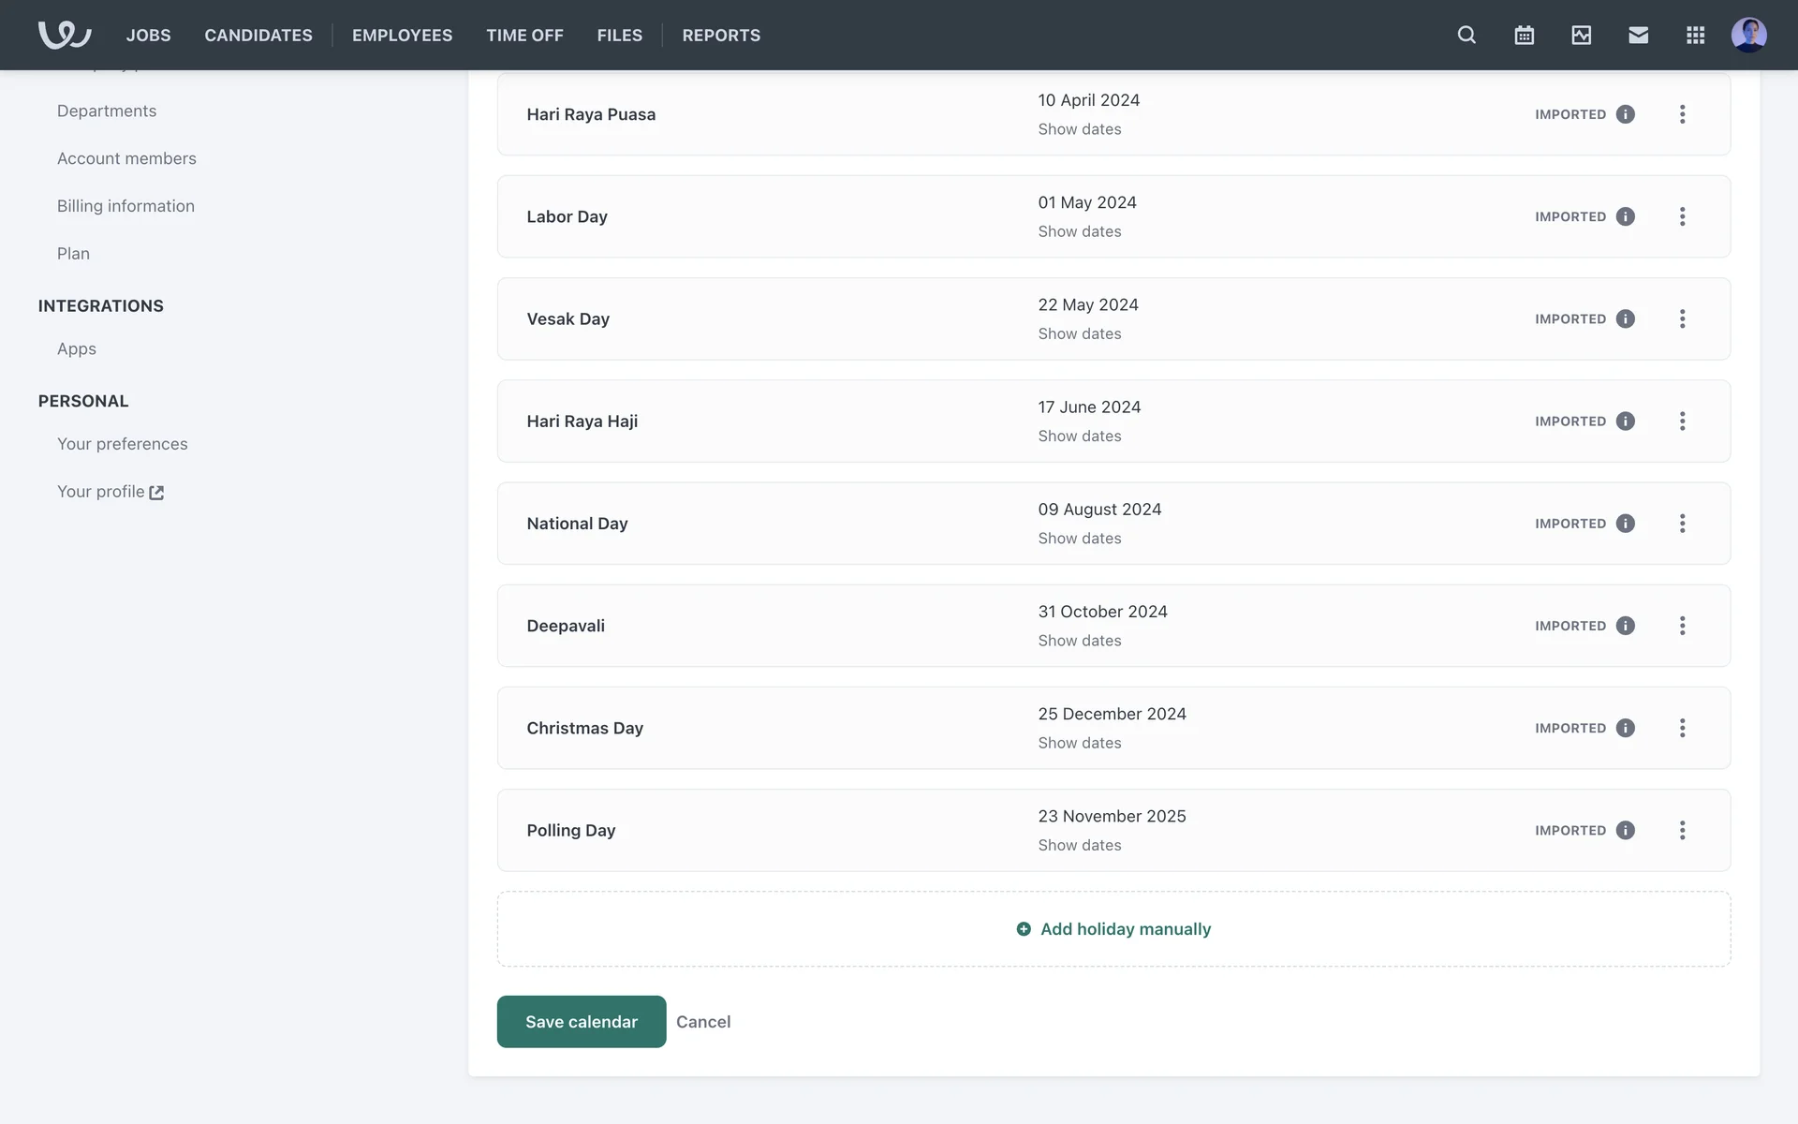Open the apps grid icon
The width and height of the screenshot is (1798, 1124).
click(1695, 35)
